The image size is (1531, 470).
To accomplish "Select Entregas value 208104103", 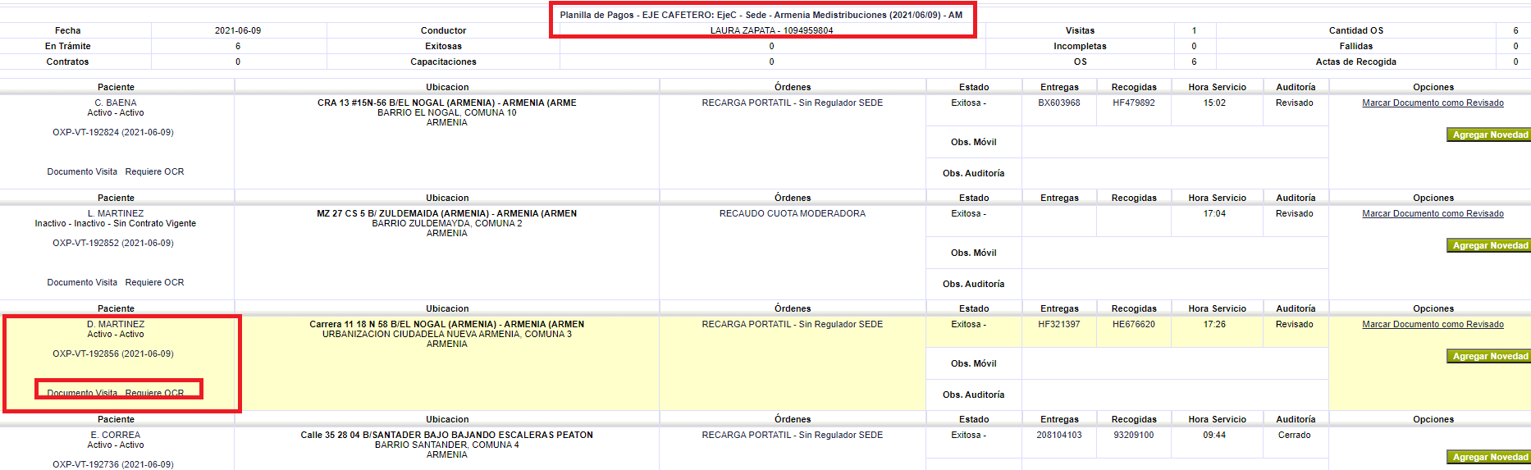I will [x=1059, y=436].
